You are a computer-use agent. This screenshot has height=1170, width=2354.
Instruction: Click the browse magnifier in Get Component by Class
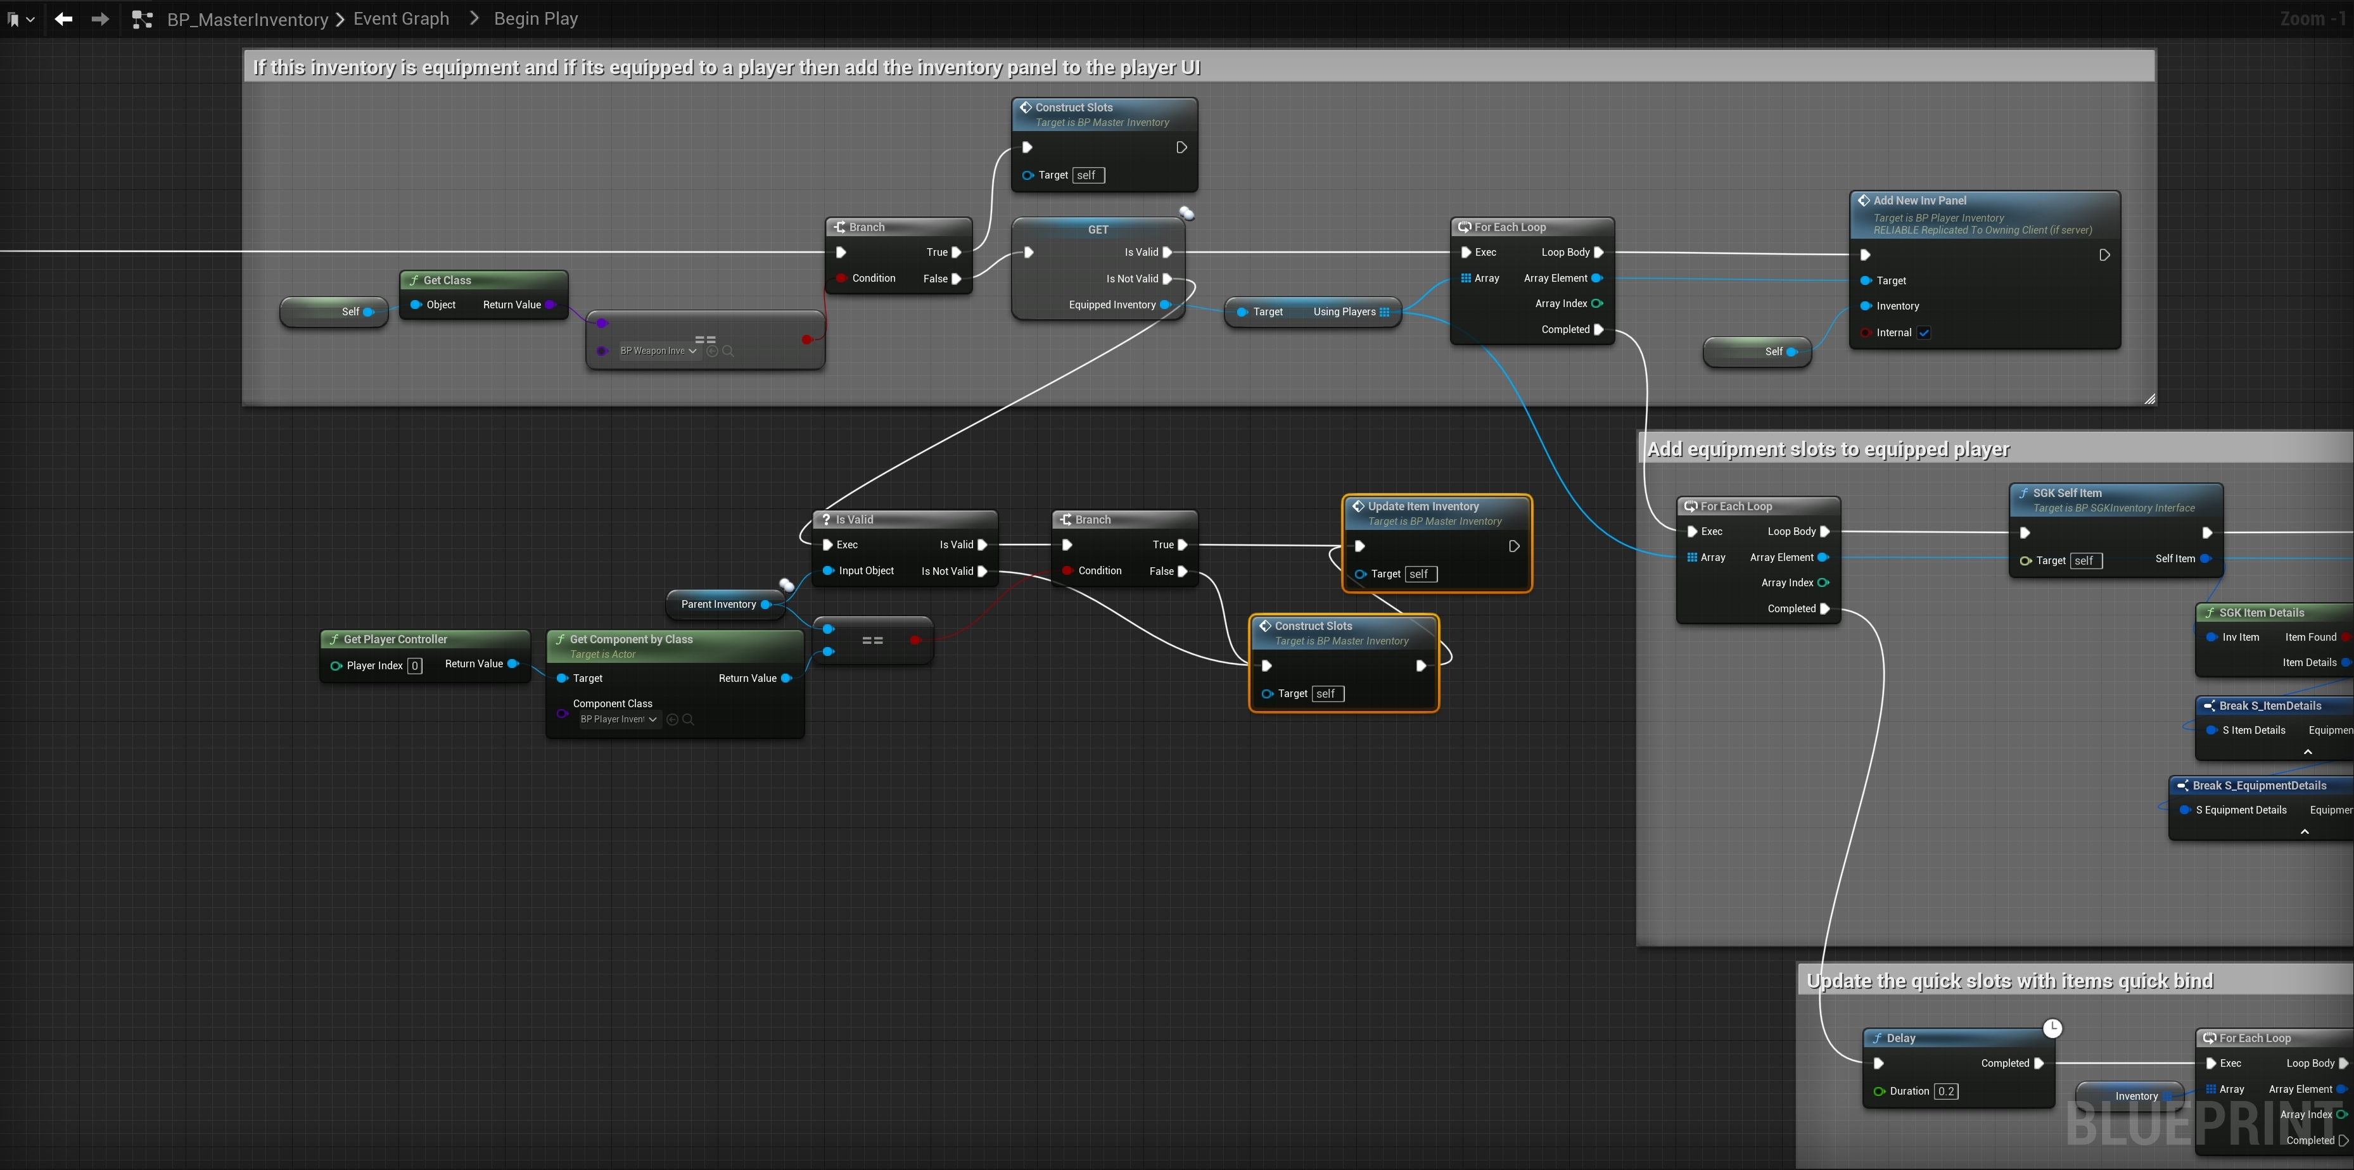click(688, 720)
